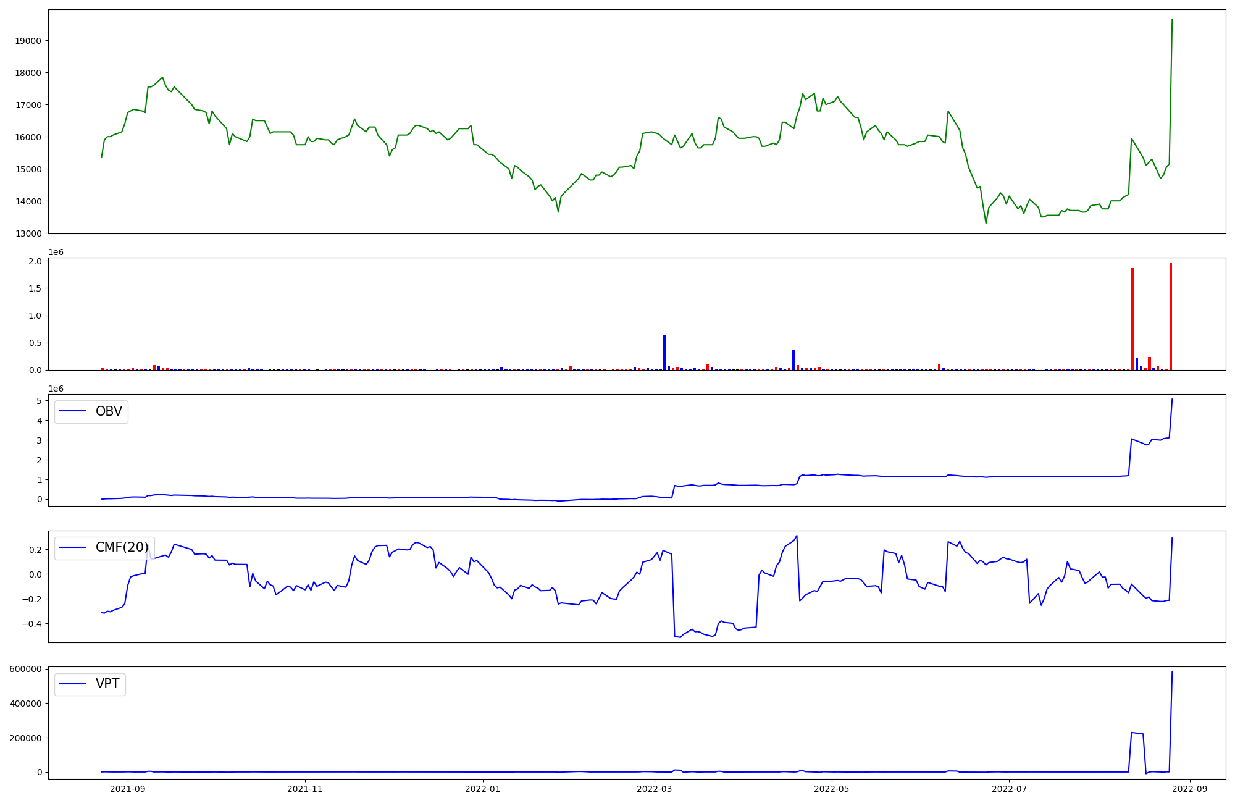Image resolution: width=1235 pixels, height=803 pixels.
Task: Click the 2022-09 date tick label
Action: 1189,789
